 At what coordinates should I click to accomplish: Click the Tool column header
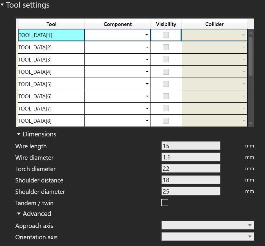pyautogui.click(x=51, y=24)
